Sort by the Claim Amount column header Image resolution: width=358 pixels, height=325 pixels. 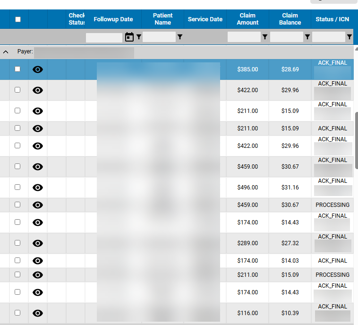(x=247, y=19)
